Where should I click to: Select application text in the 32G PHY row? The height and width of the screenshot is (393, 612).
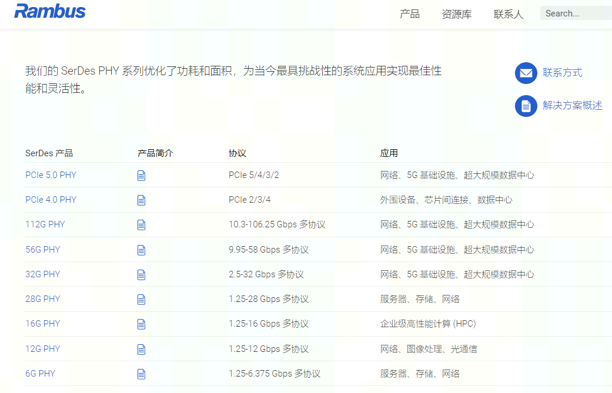click(x=457, y=274)
